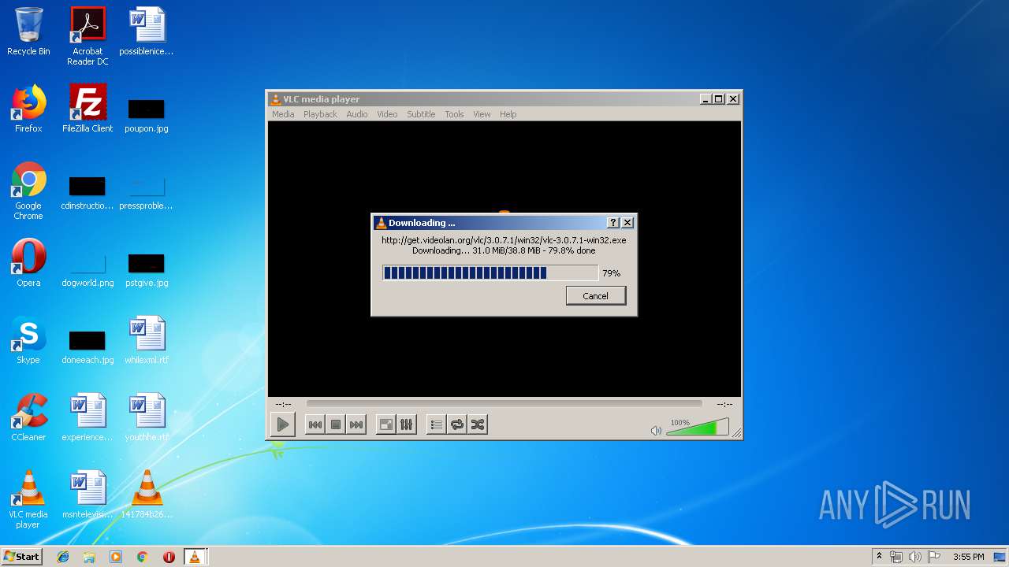Select Google Chrome desktop shortcut
The width and height of the screenshot is (1009, 567).
click(28, 191)
